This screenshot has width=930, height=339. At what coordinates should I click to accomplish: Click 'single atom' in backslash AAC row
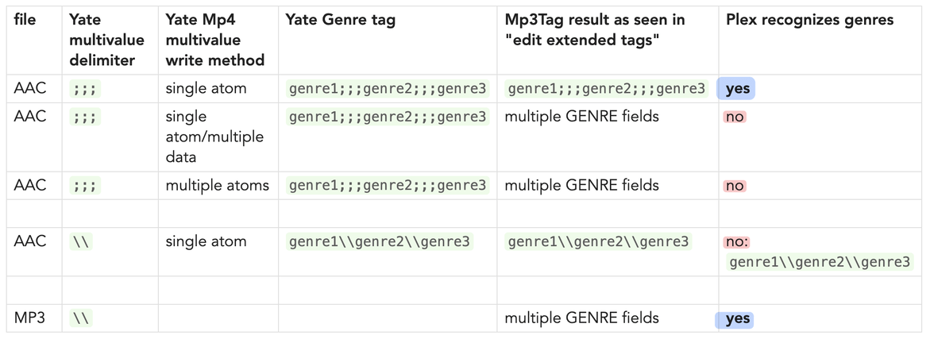tap(206, 241)
